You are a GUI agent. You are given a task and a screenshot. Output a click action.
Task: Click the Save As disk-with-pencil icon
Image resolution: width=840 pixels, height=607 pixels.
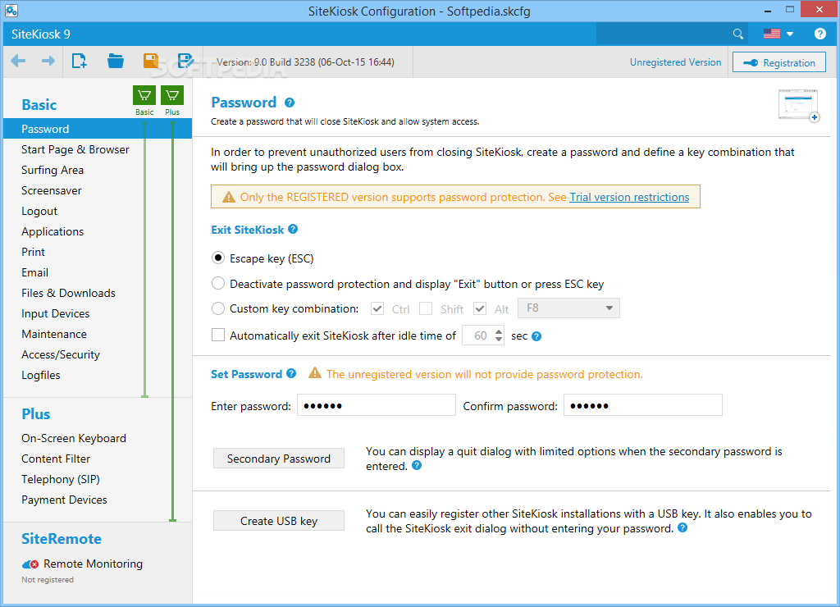185,61
